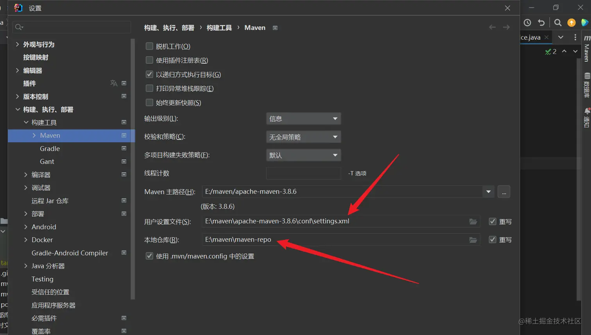Click the search magnifier icon in settings
Image resolution: width=591 pixels, height=335 pixels.
pyautogui.click(x=19, y=27)
